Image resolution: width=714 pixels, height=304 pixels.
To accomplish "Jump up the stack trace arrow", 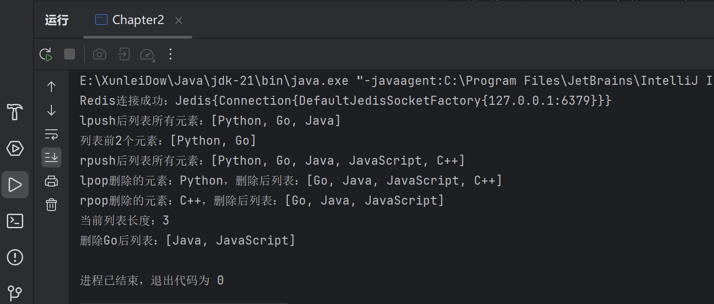I will (51, 86).
